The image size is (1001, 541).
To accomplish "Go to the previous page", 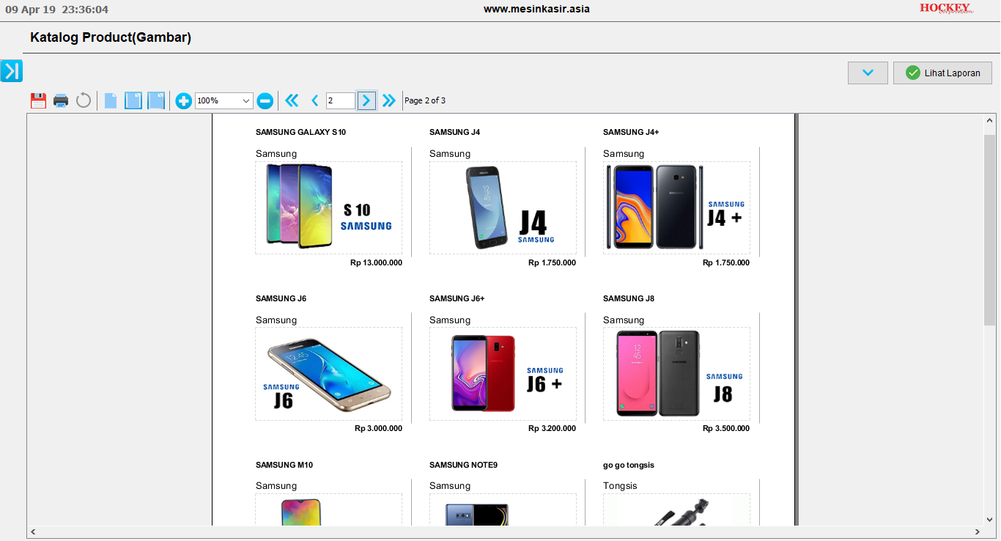I will point(315,100).
